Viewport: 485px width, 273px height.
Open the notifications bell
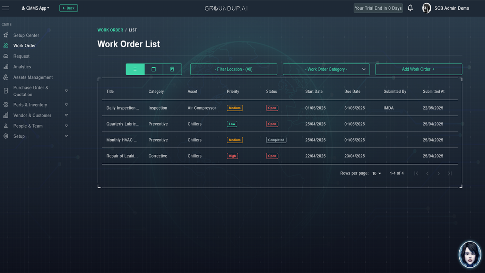point(410,8)
